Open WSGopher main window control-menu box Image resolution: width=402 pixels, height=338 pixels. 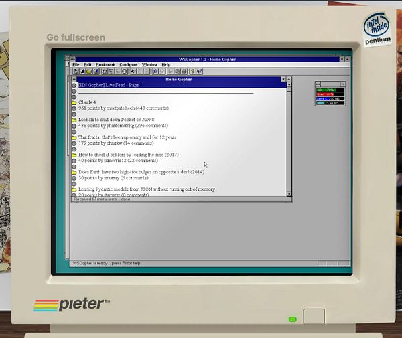[73, 59]
